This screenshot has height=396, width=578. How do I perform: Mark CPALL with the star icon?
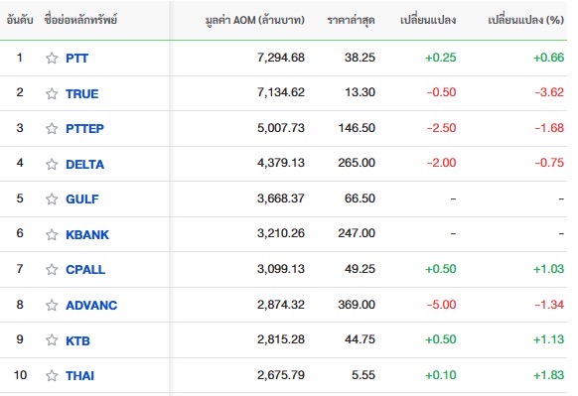52,269
